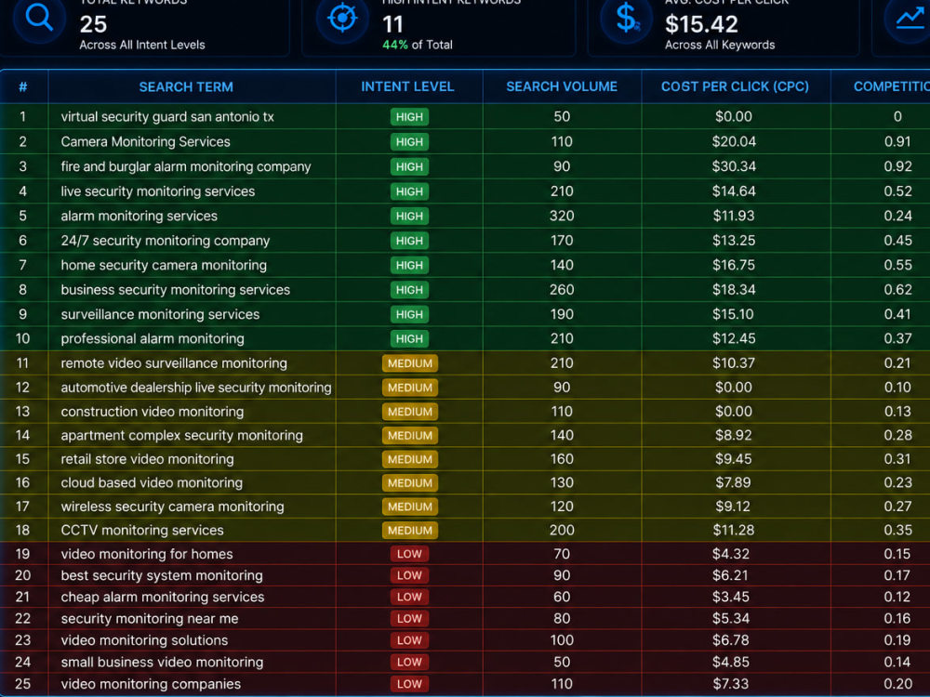Select 'video monitoring for homes' term
Image resolution: width=930 pixels, height=697 pixels.
[x=147, y=554]
